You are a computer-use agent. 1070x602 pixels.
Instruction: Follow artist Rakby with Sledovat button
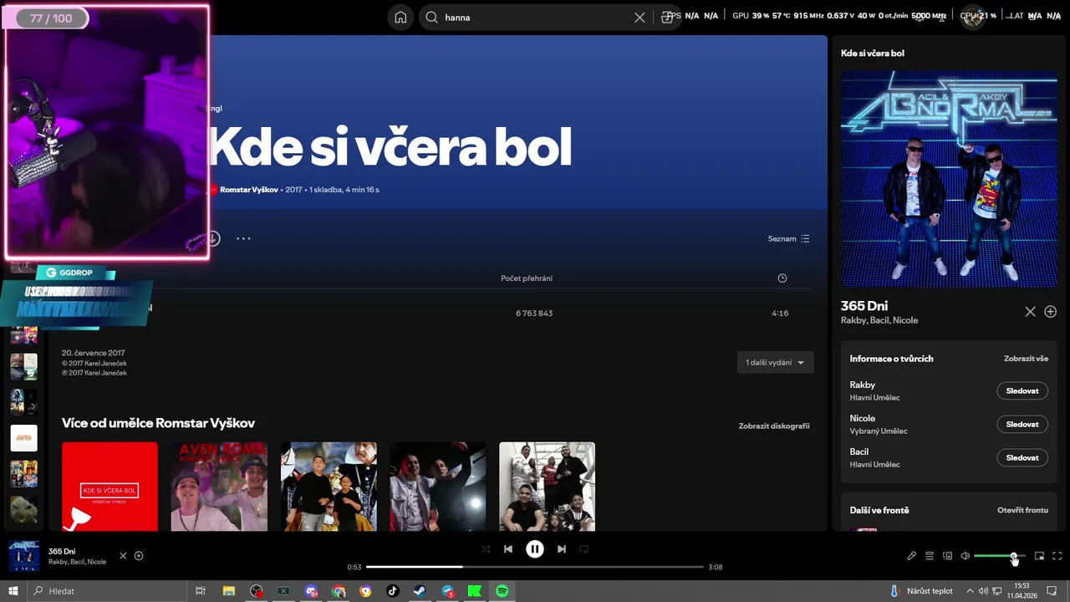point(1022,390)
